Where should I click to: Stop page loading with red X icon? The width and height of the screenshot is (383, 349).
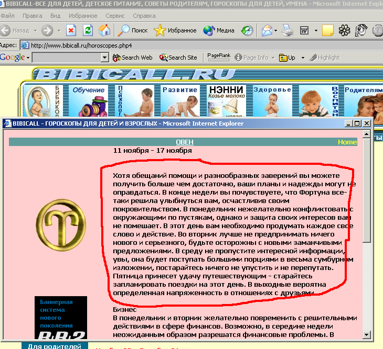click(71, 30)
